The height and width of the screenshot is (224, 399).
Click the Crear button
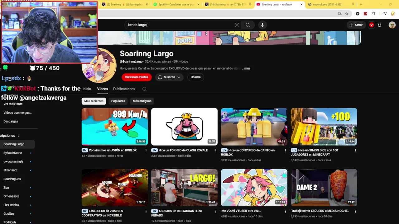(x=356, y=25)
